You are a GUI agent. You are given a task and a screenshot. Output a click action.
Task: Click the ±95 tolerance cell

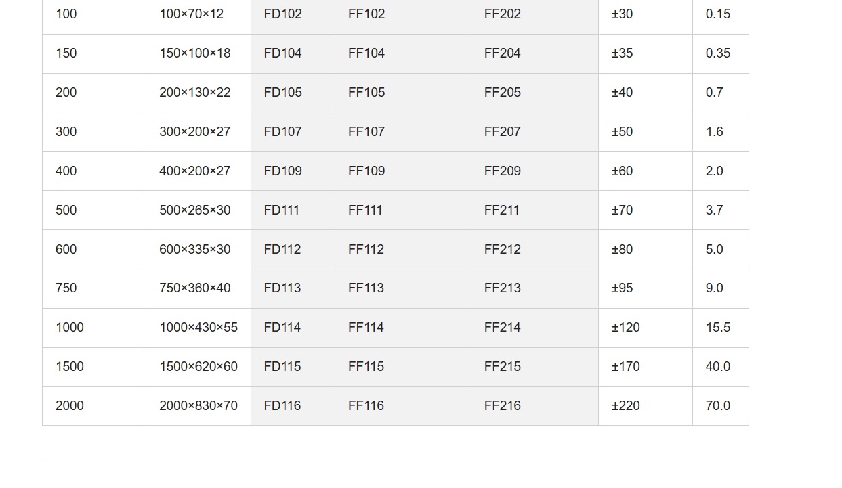click(646, 288)
